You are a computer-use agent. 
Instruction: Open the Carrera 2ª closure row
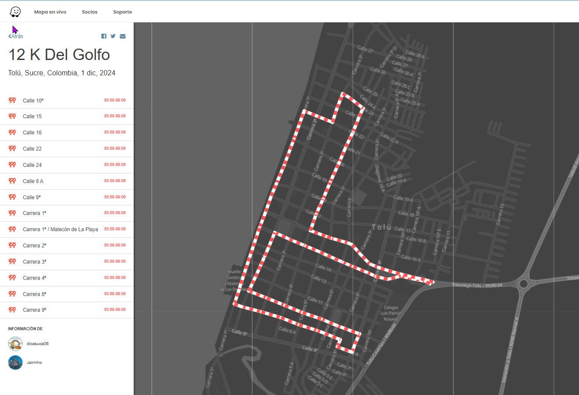[35, 246]
